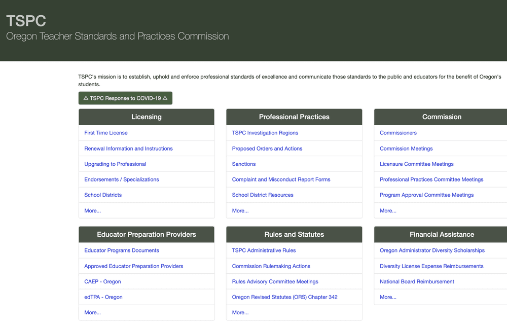The height and width of the screenshot is (328, 507).
Task: Open Oregon Revised Statutes (ORS) Chapter 342
Action: (284, 297)
